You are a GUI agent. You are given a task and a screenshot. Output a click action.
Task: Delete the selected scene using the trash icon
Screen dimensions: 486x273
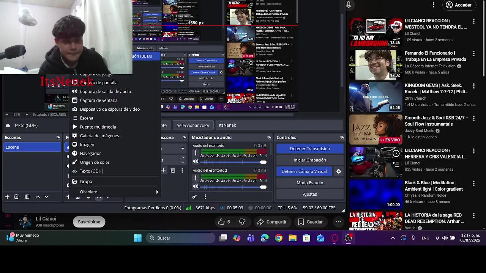click(x=16, y=197)
